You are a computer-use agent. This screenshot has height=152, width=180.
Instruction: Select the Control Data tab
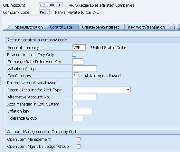pyautogui.click(x=61, y=27)
